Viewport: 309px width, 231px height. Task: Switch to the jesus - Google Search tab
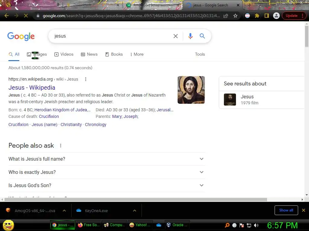tap(210, 5)
